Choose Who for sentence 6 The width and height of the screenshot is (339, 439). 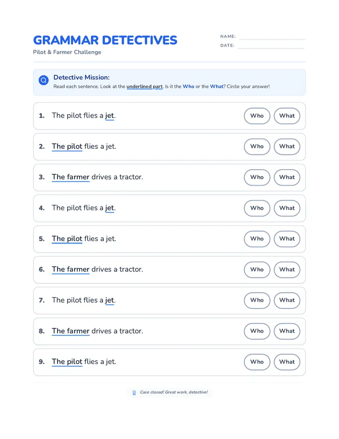pyautogui.click(x=257, y=269)
